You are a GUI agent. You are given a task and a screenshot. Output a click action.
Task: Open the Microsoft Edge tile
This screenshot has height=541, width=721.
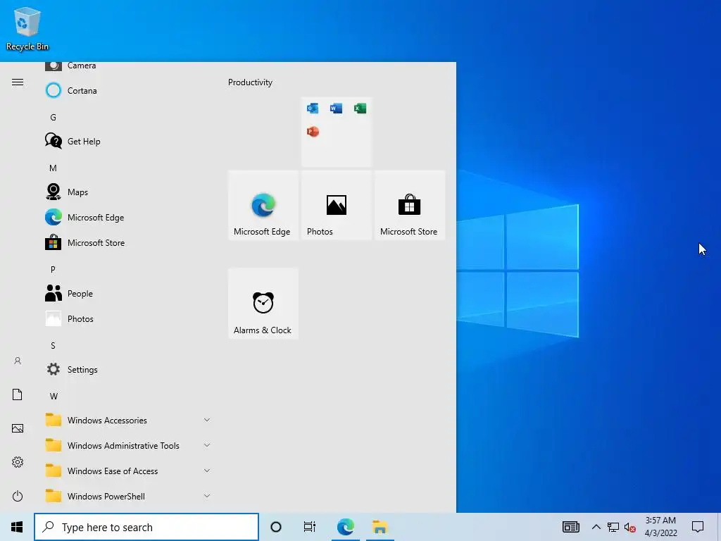(263, 205)
